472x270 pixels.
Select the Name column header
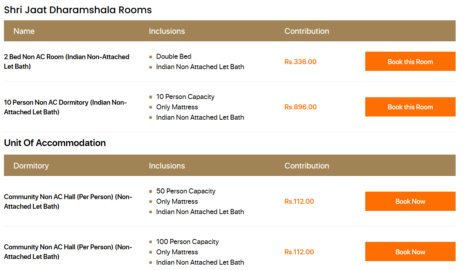point(24,31)
